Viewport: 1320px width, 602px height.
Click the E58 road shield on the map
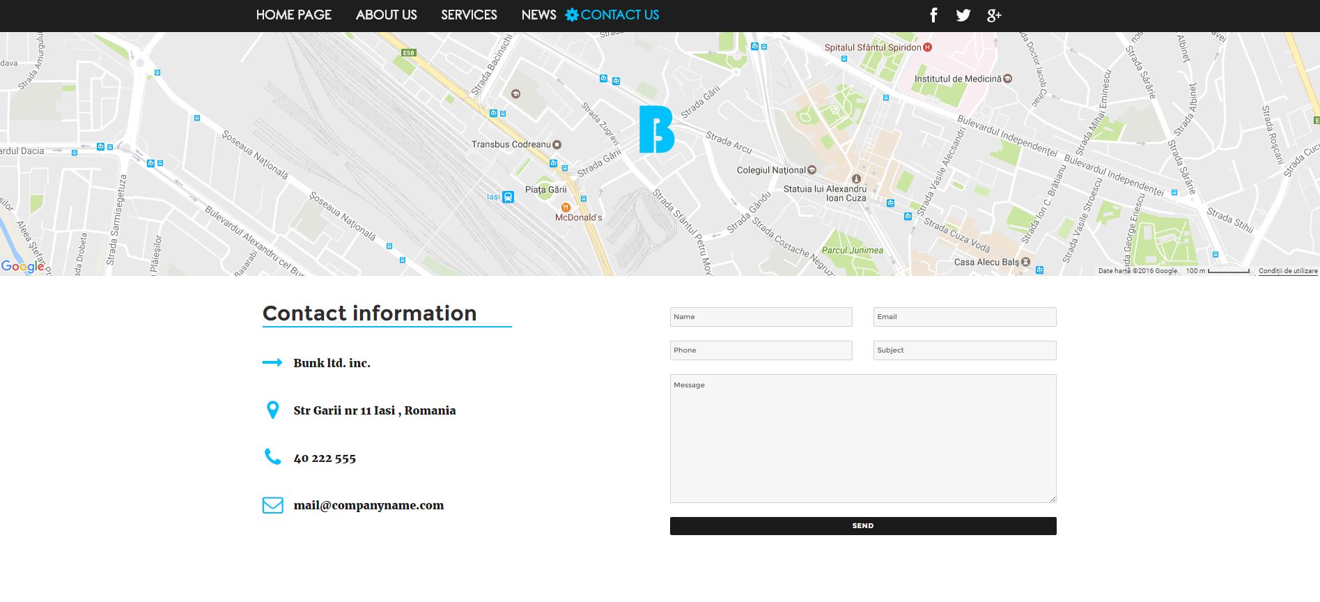click(409, 53)
